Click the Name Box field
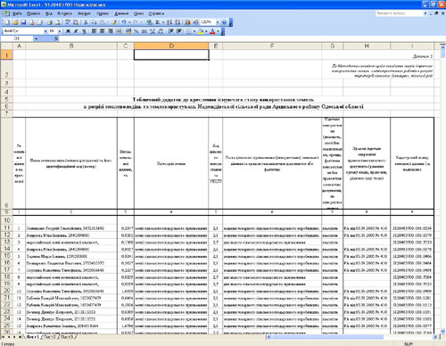This screenshot has width=446, height=346. [x=17, y=38]
